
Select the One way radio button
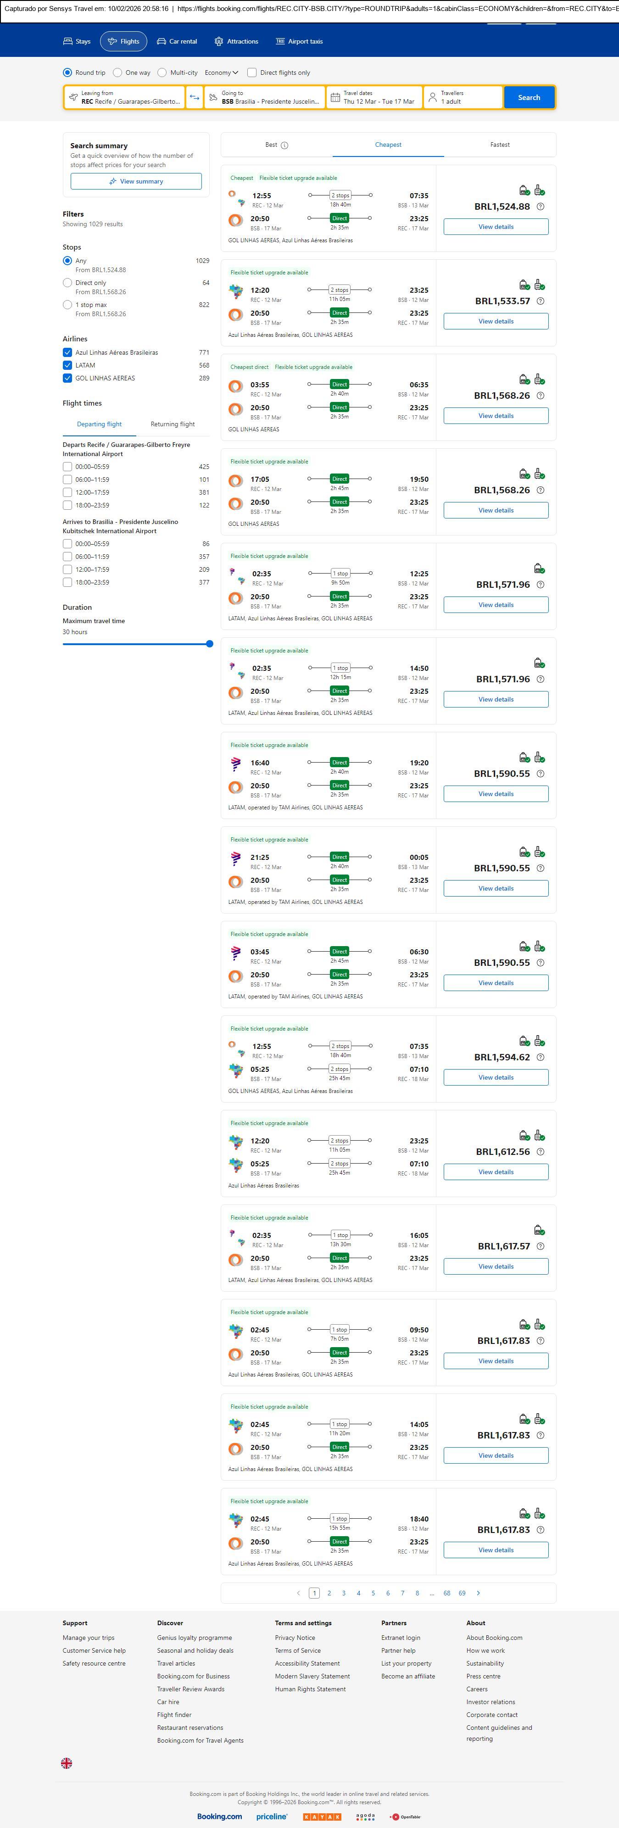[x=118, y=72]
